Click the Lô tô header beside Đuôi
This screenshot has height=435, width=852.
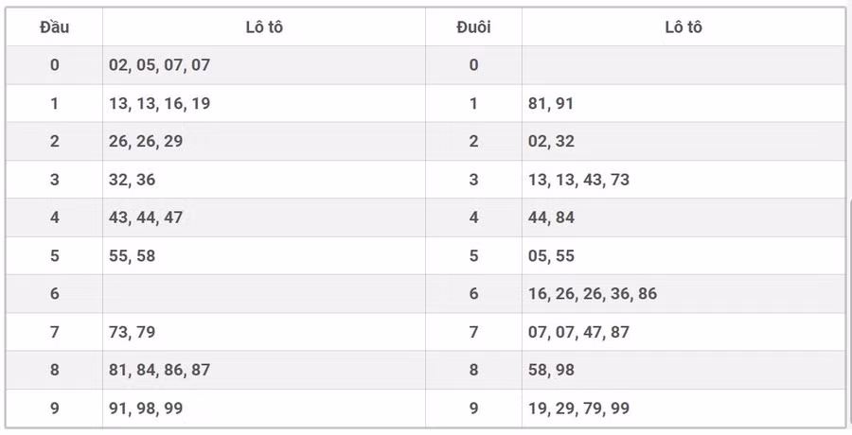(x=683, y=27)
